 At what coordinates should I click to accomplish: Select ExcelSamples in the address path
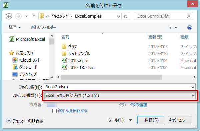pos(88,16)
